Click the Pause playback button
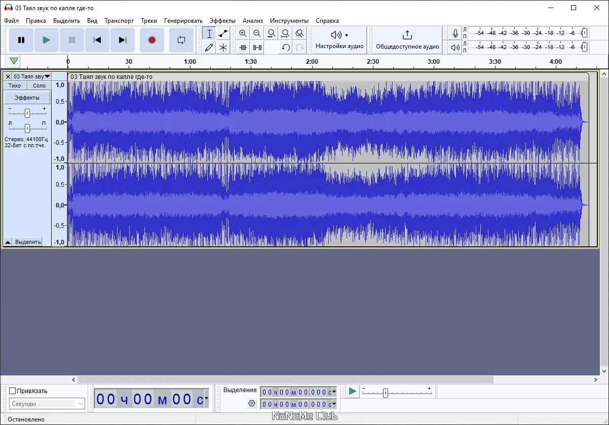 [x=21, y=40]
